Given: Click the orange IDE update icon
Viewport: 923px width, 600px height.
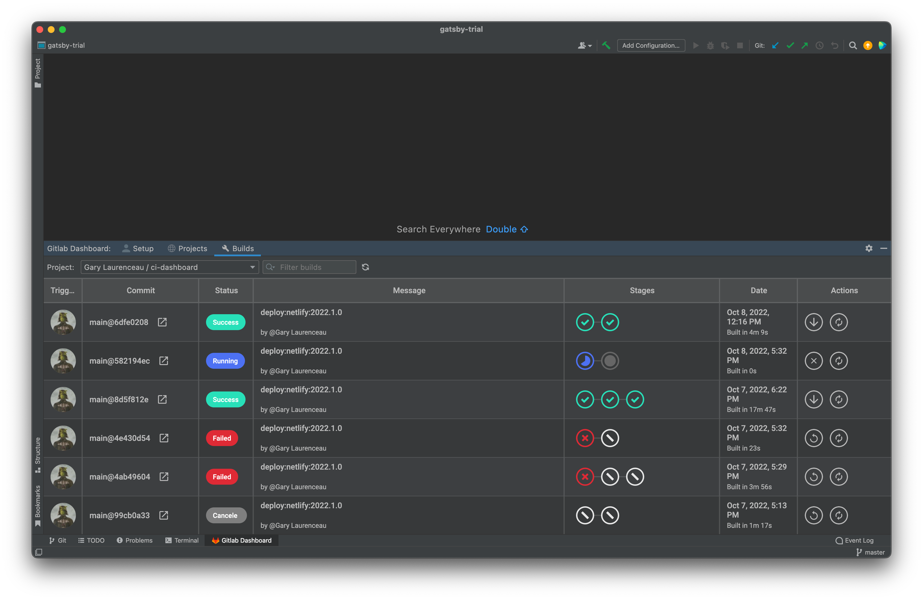Looking at the screenshot, I should coord(868,45).
